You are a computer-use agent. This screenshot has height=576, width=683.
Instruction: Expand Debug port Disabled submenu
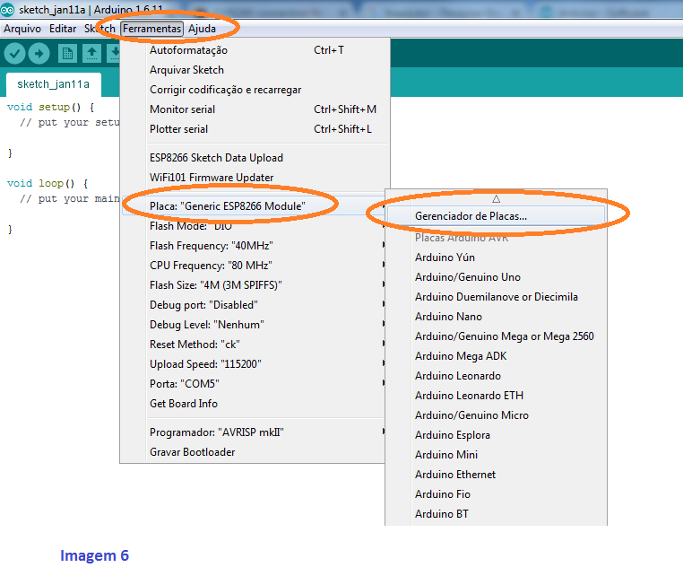[255, 305]
